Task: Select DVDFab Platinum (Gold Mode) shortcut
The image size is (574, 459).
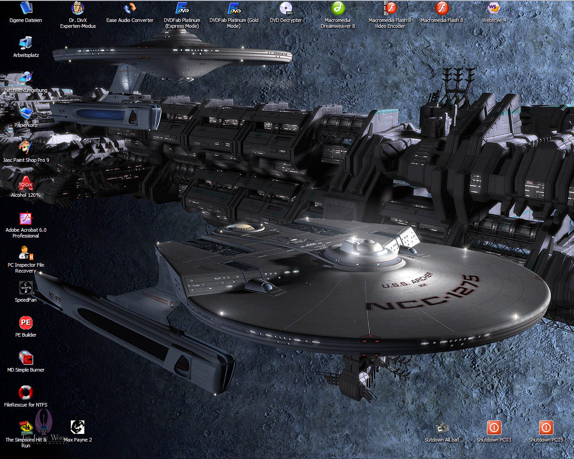Action: point(234,9)
